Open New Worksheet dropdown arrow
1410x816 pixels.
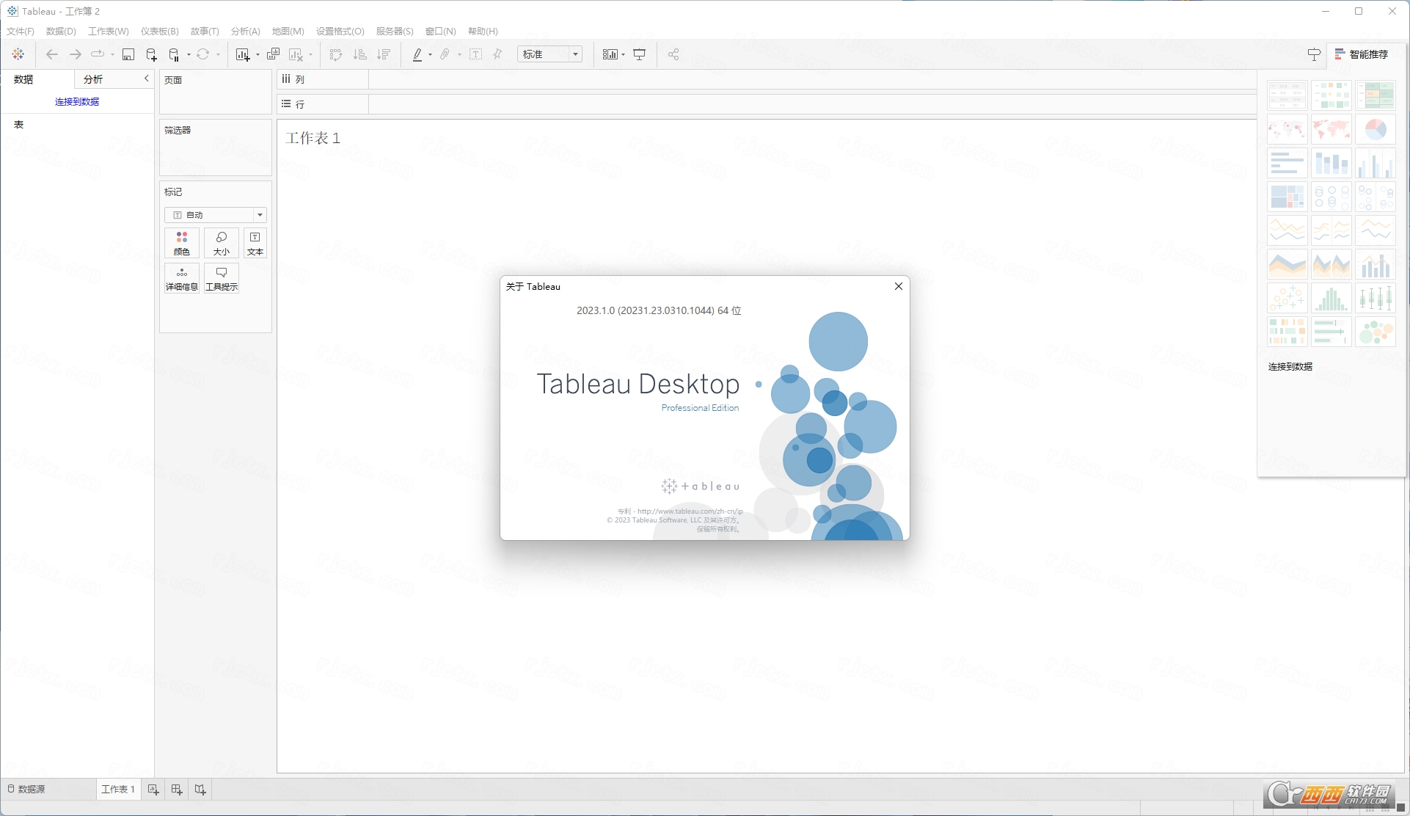coord(257,54)
